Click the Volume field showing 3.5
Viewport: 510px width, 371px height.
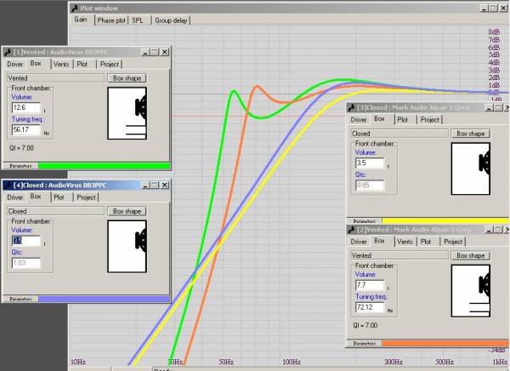370,163
